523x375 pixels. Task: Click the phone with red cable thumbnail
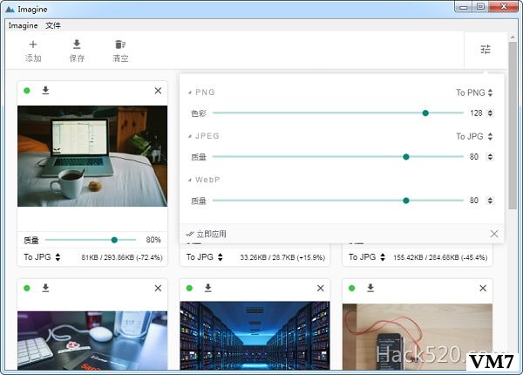[x=418, y=337]
